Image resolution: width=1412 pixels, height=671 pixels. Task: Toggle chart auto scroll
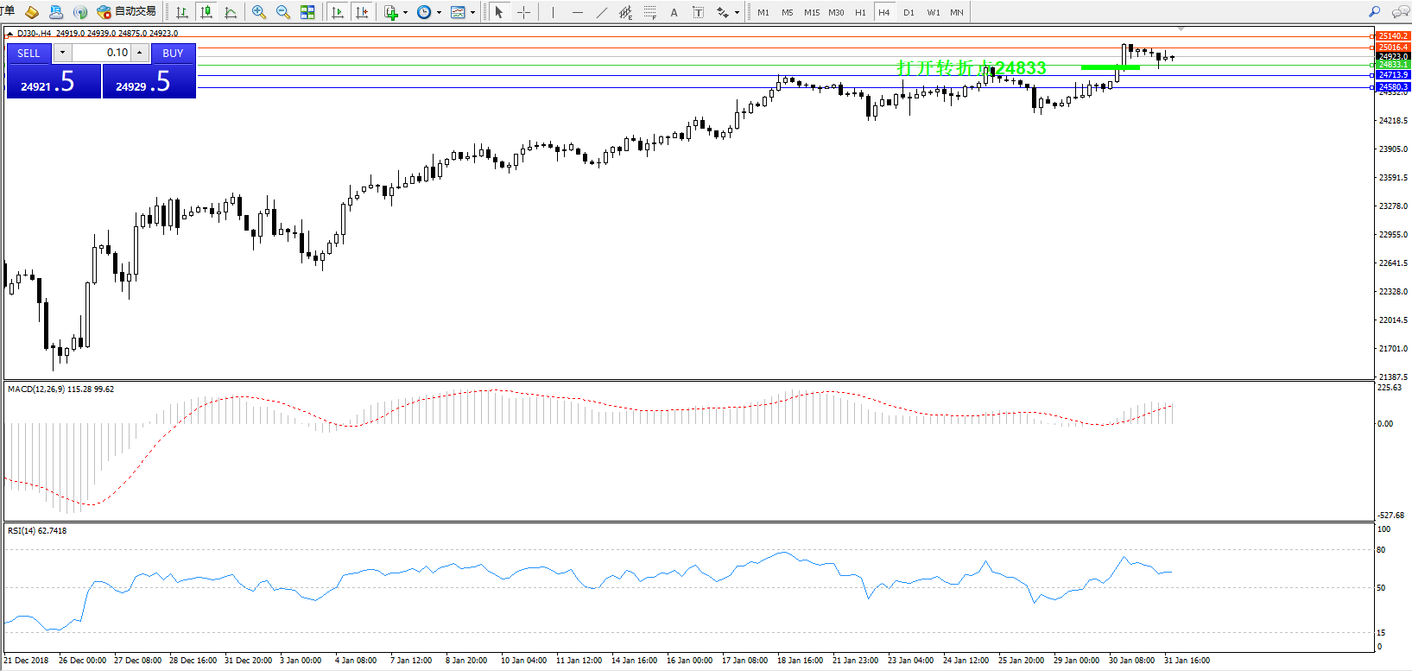[x=338, y=12]
